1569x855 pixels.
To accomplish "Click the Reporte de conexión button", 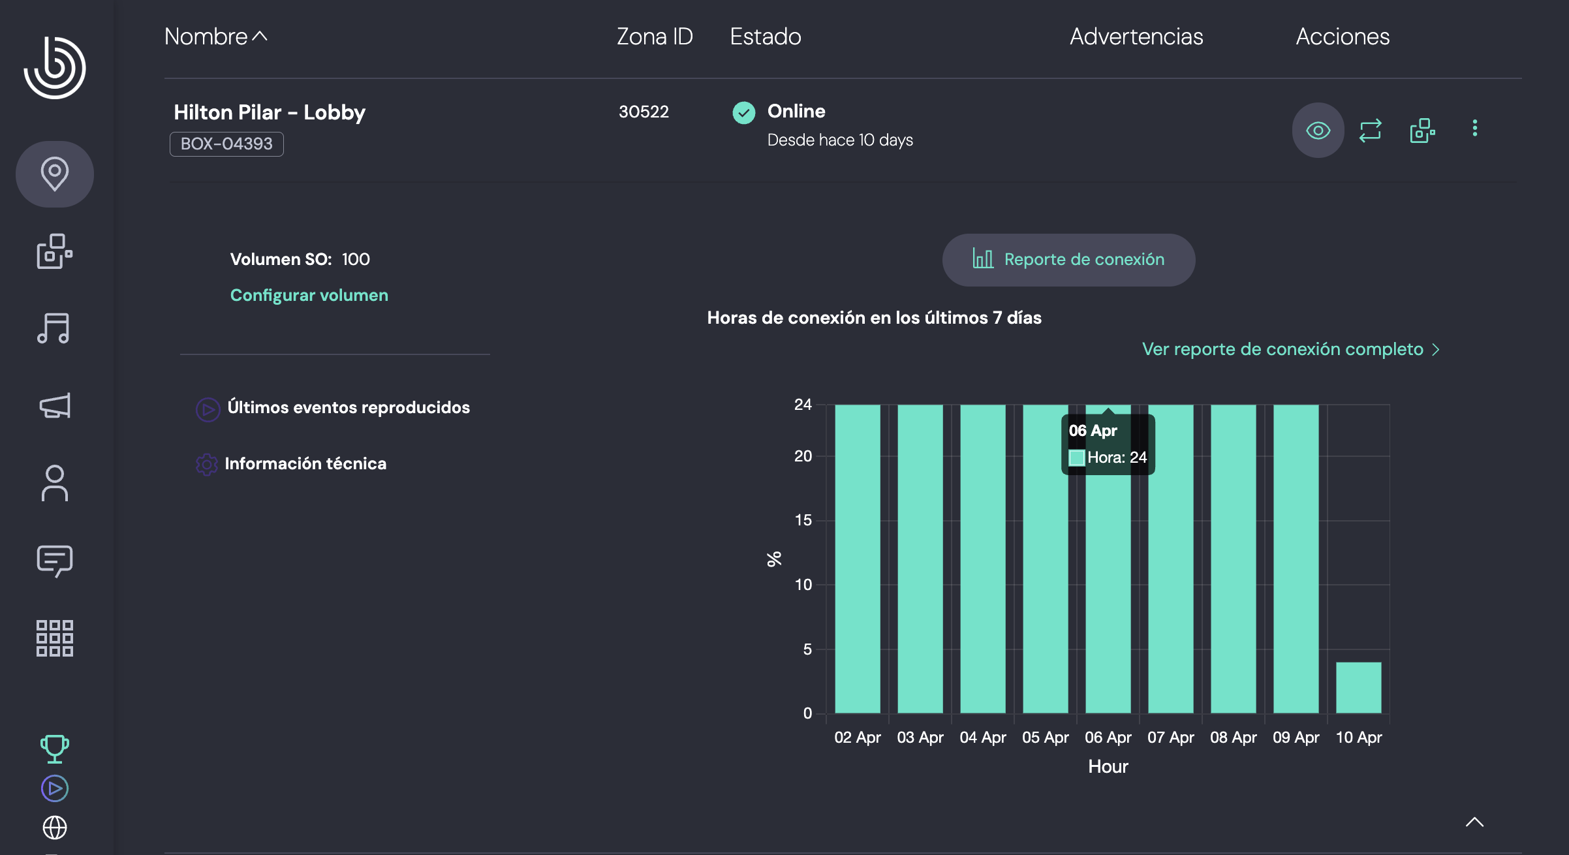I will click(1068, 260).
